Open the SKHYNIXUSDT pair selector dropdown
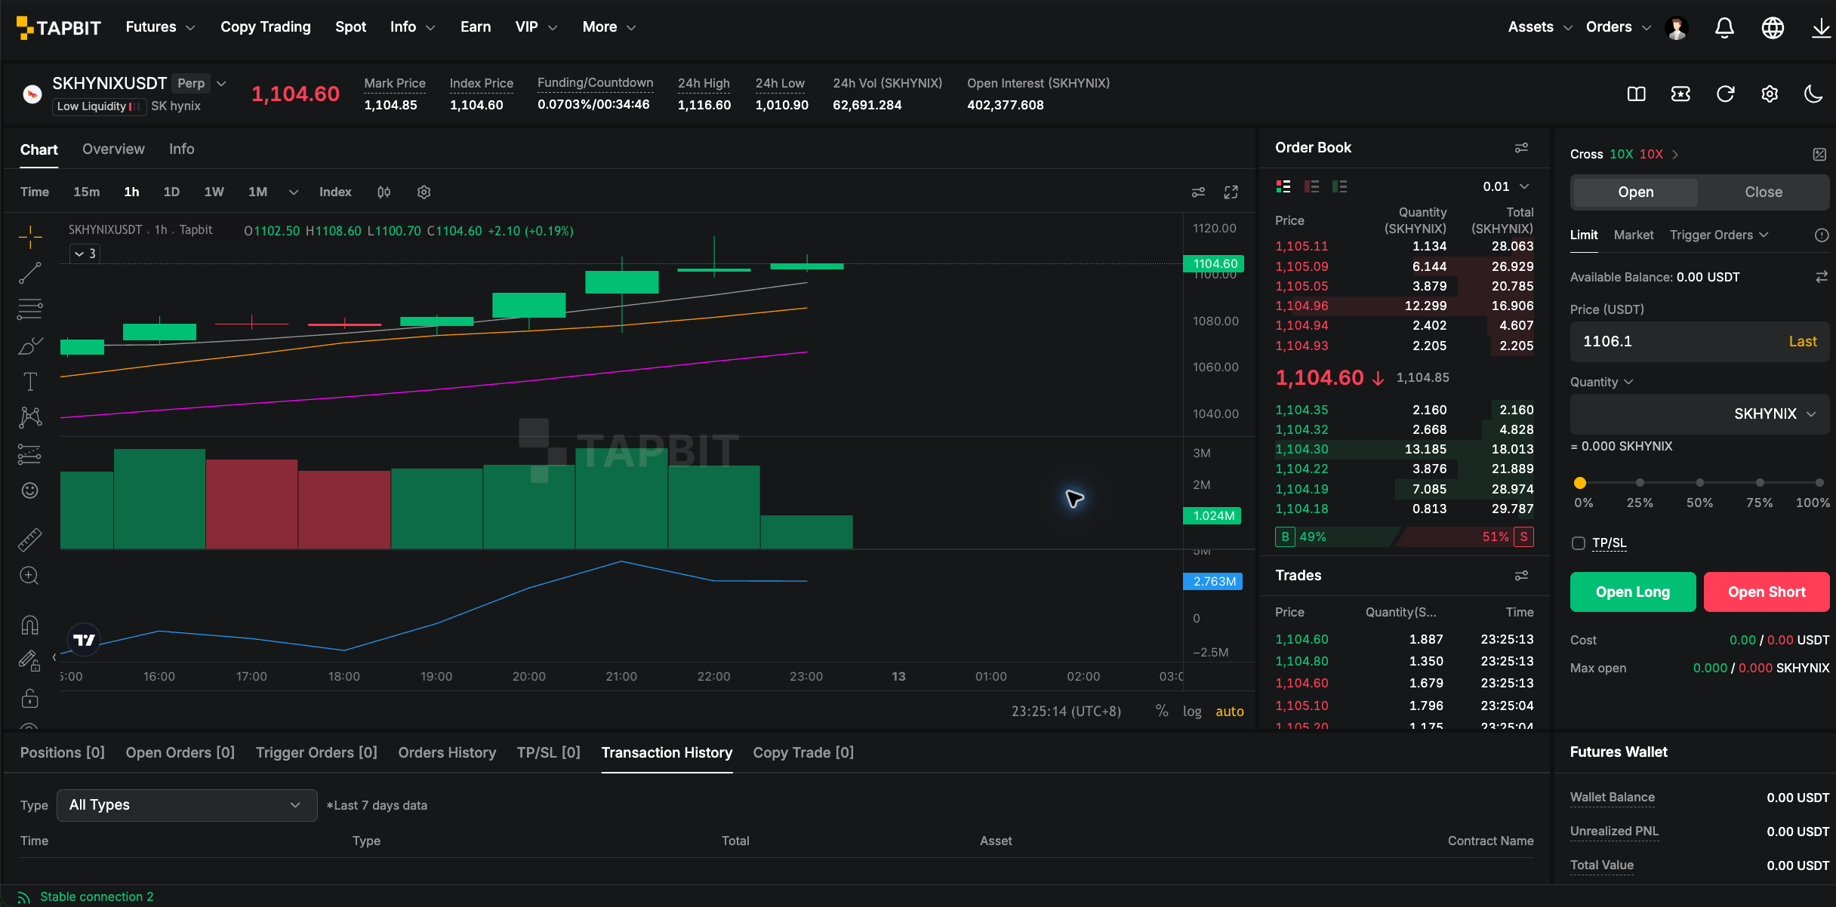Viewport: 1836px width, 907px height. tap(221, 84)
